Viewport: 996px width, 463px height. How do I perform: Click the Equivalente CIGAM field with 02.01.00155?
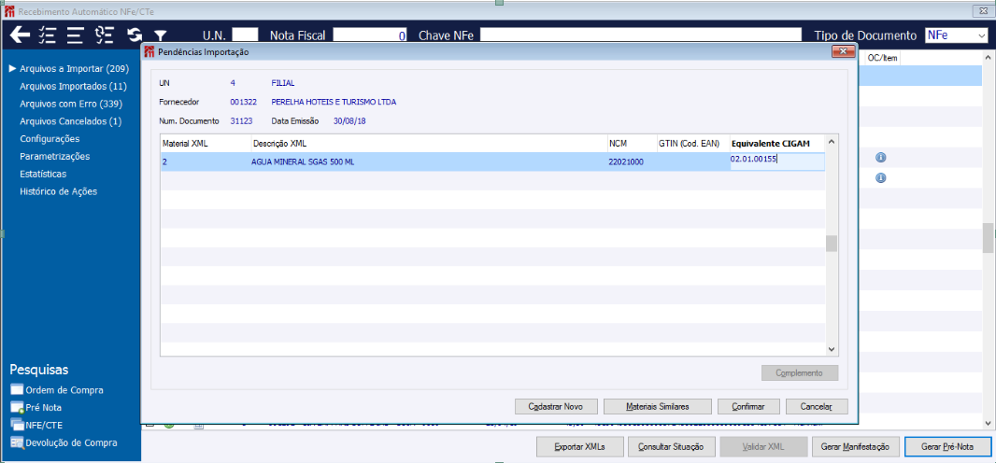pos(776,161)
